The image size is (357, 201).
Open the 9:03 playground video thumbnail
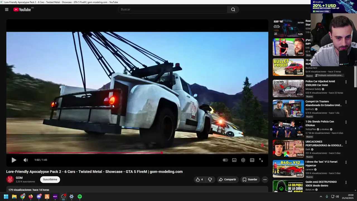(288, 47)
